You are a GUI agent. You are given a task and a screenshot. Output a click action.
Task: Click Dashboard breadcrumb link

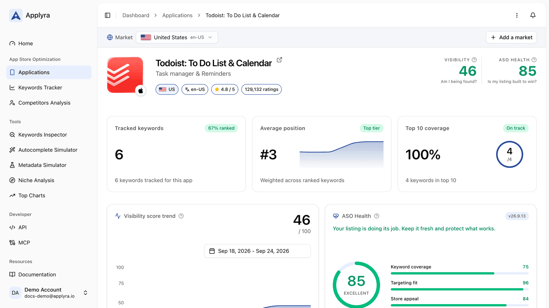[136, 15]
